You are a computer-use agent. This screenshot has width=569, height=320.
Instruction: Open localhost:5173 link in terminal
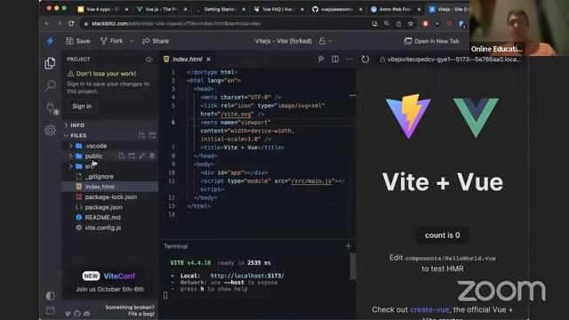click(x=247, y=276)
